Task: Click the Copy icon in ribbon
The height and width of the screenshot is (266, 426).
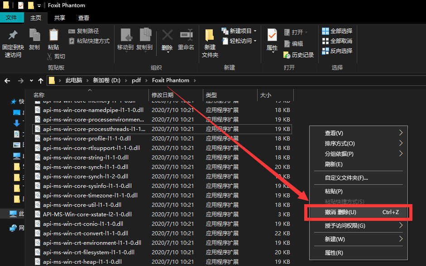Action: [x=34, y=35]
